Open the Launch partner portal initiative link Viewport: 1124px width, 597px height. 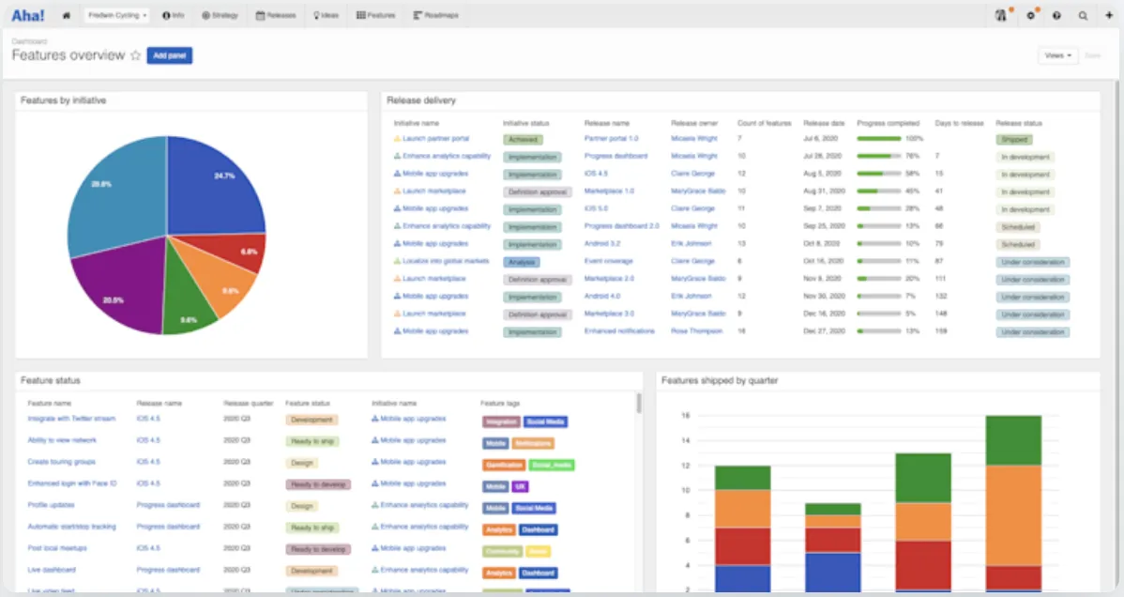436,139
